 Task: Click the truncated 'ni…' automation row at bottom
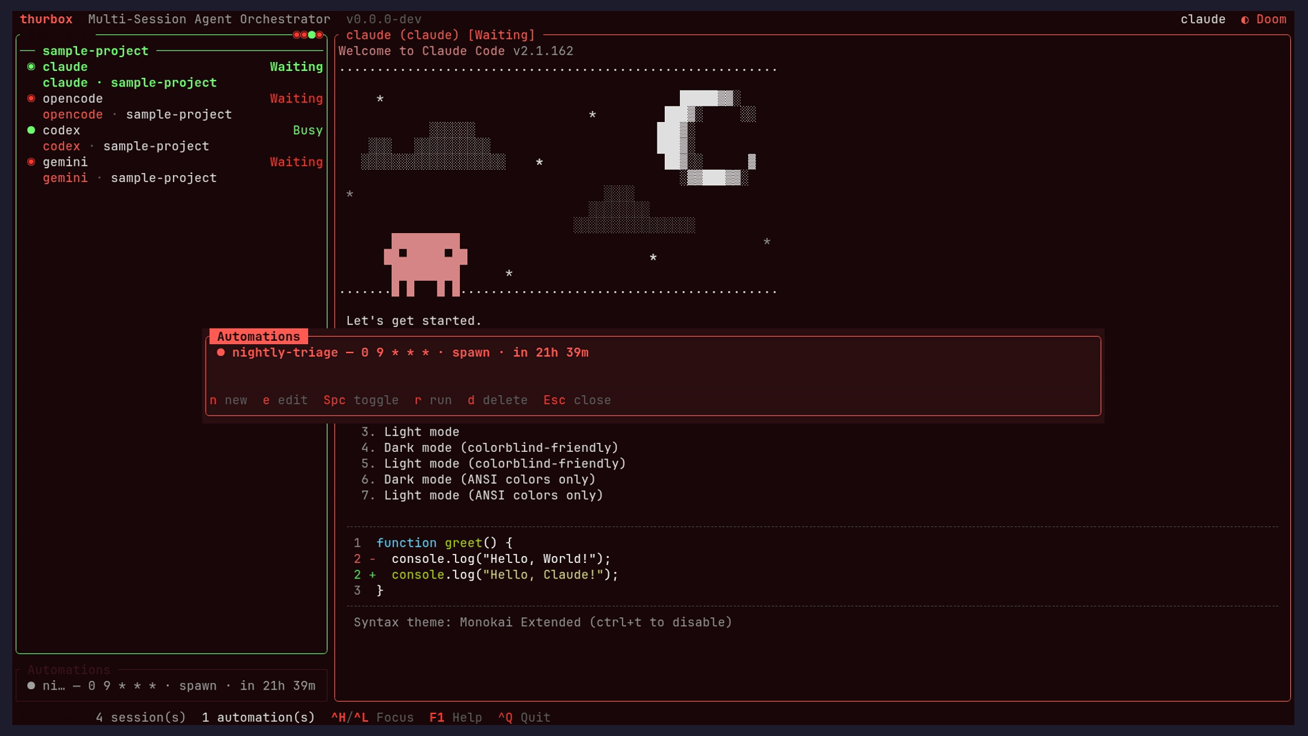point(171,686)
